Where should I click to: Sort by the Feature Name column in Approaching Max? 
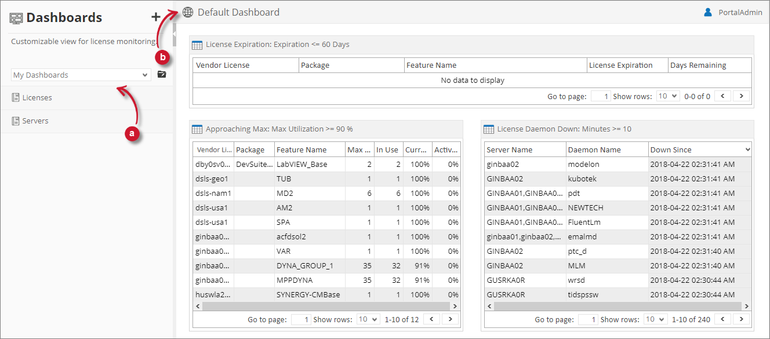[x=310, y=150]
